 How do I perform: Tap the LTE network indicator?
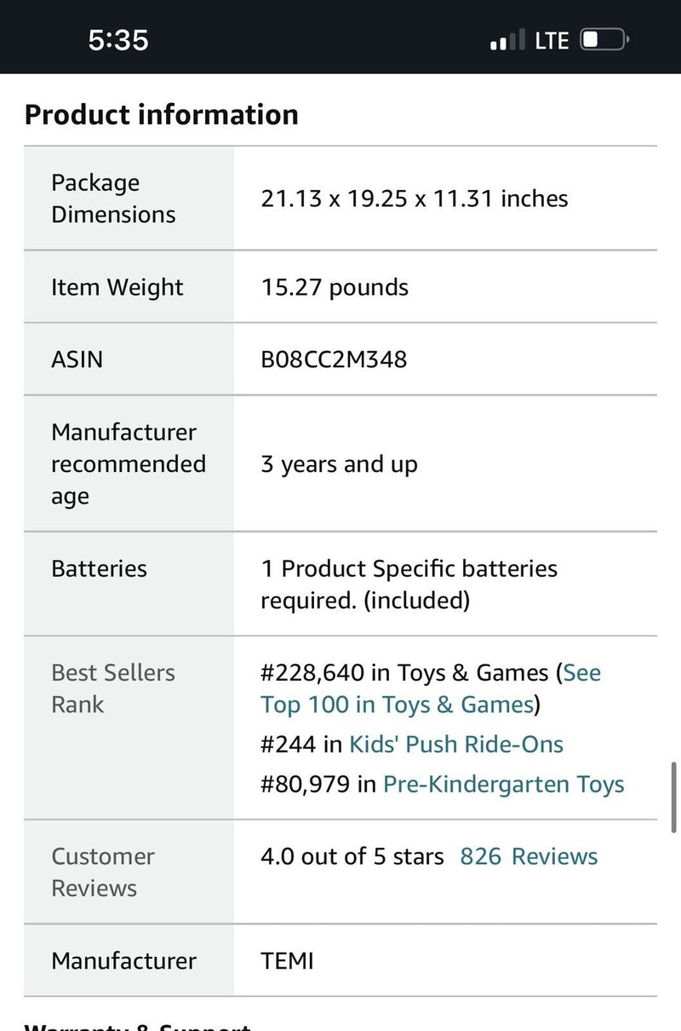click(x=552, y=41)
